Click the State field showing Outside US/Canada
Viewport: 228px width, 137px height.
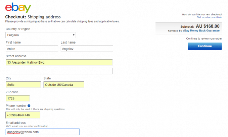[64, 84]
